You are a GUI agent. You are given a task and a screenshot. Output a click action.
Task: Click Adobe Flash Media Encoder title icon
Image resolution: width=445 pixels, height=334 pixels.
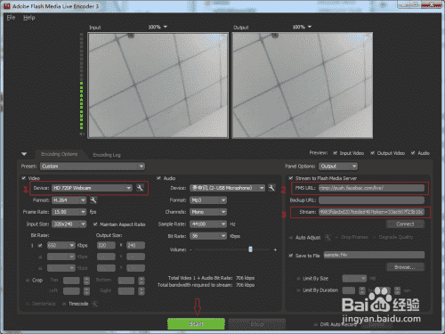coord(6,6)
